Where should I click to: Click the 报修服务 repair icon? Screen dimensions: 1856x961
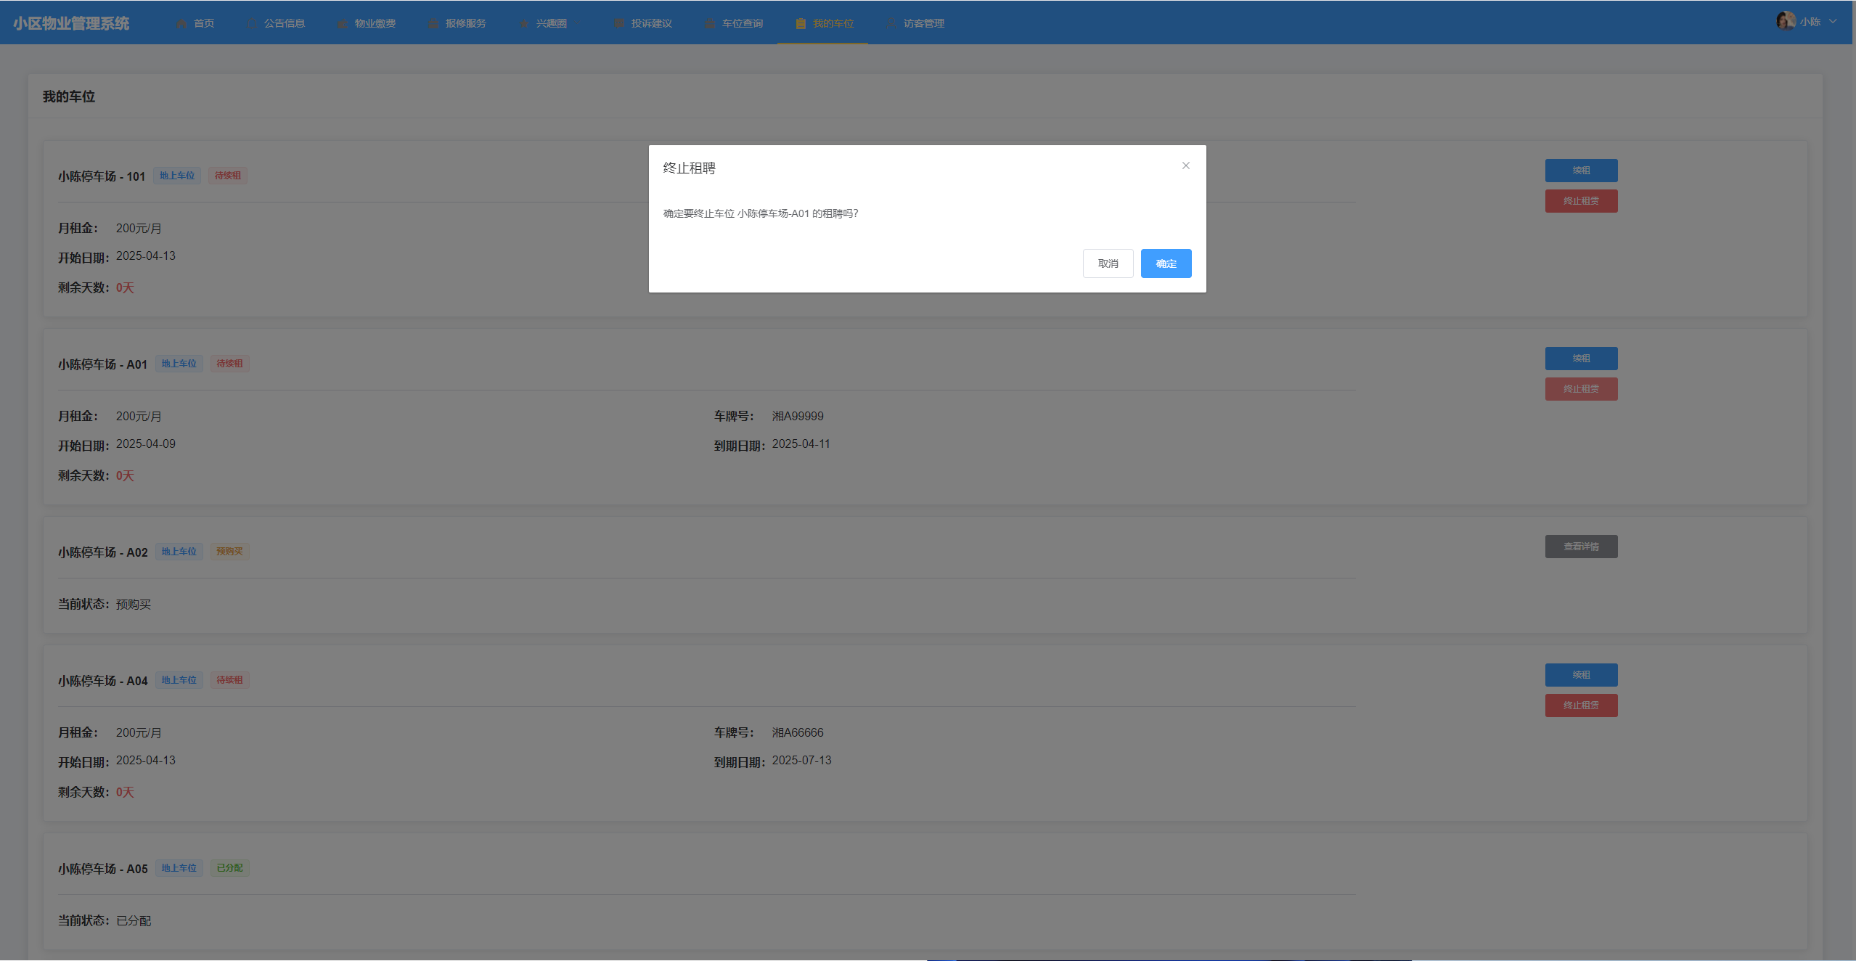(433, 24)
